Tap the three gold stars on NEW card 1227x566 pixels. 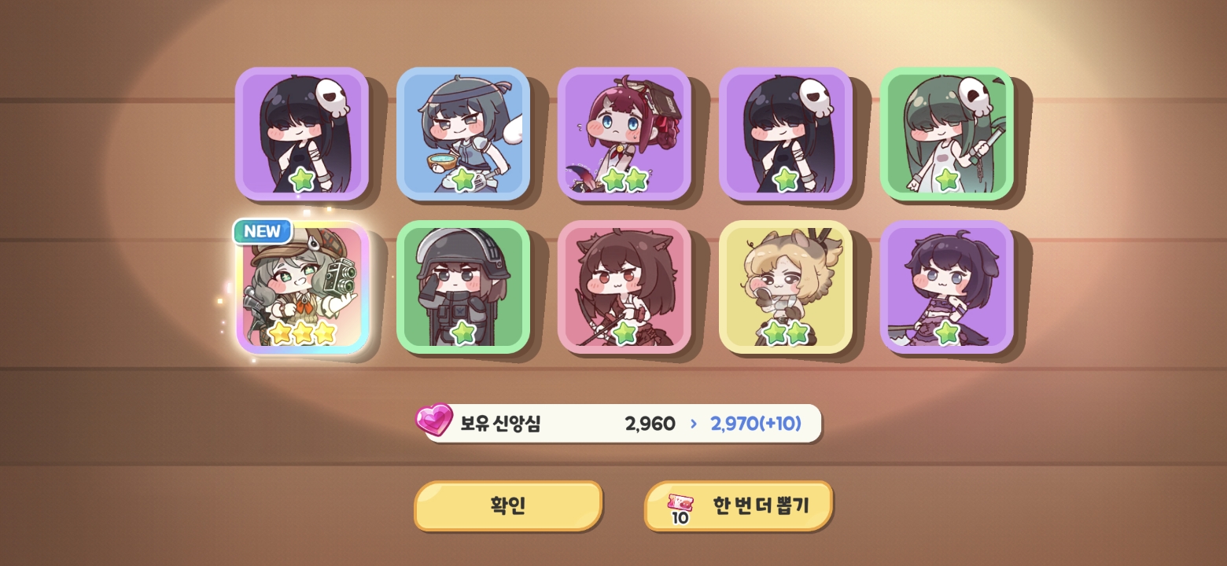(x=303, y=333)
